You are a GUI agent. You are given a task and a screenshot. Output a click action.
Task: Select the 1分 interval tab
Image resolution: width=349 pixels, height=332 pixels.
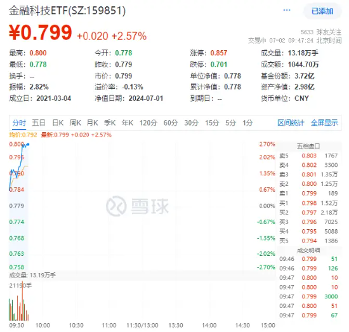tap(247, 123)
